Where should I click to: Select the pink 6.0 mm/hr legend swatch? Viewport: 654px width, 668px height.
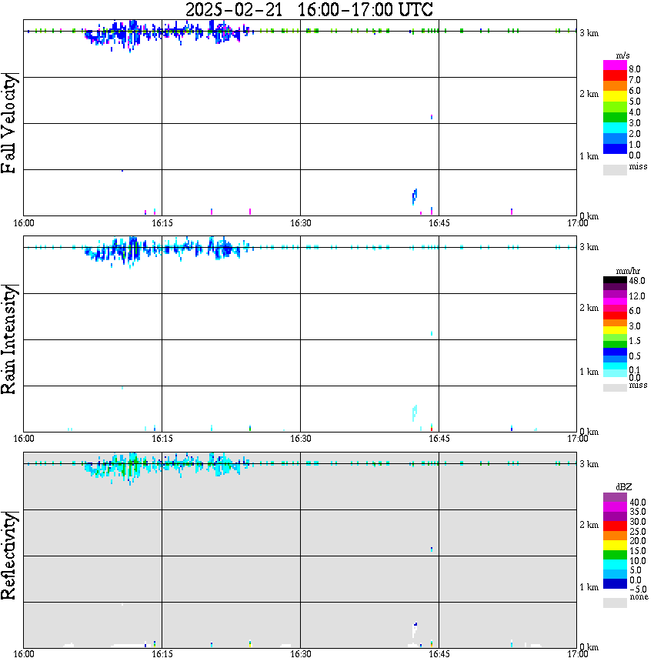point(615,309)
